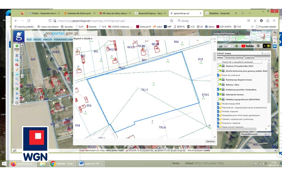Expand the Programy rządowe folder

[220, 123]
